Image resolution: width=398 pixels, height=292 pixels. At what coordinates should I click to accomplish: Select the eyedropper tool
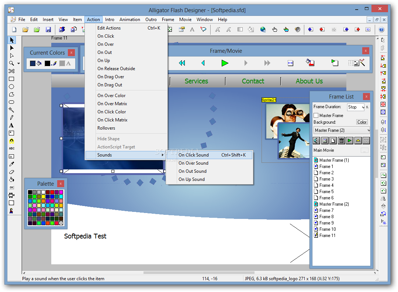point(11,164)
